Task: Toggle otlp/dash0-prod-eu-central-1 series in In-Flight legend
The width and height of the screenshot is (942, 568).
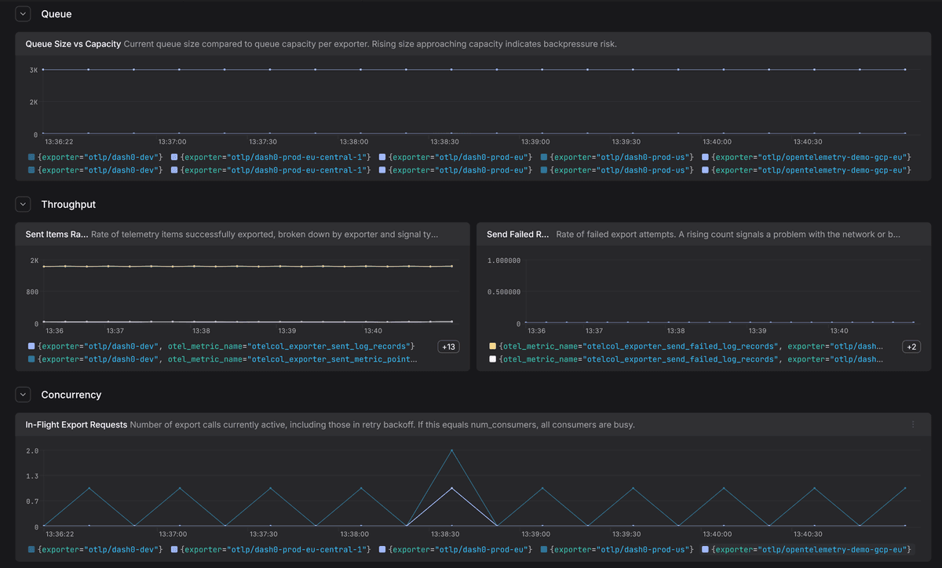Action: click(270, 549)
